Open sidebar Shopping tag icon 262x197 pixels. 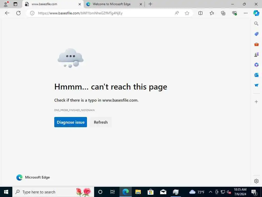tap(256, 34)
